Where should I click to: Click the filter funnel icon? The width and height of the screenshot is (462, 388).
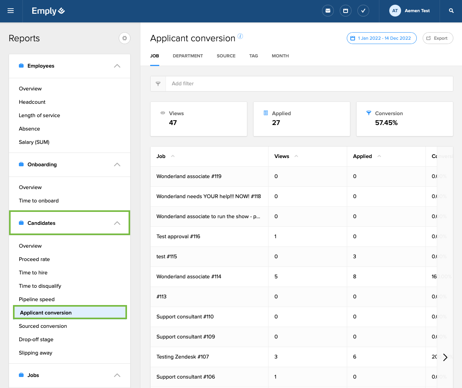point(158,84)
